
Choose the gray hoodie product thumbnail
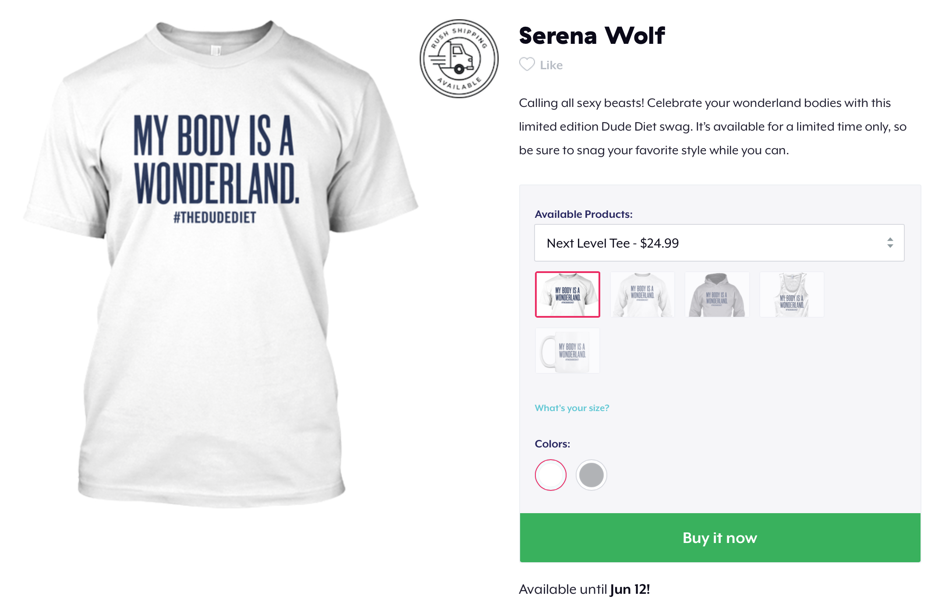(x=717, y=294)
